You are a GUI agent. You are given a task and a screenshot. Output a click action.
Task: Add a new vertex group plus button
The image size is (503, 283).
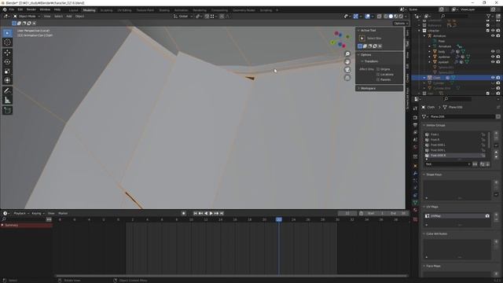(x=496, y=133)
